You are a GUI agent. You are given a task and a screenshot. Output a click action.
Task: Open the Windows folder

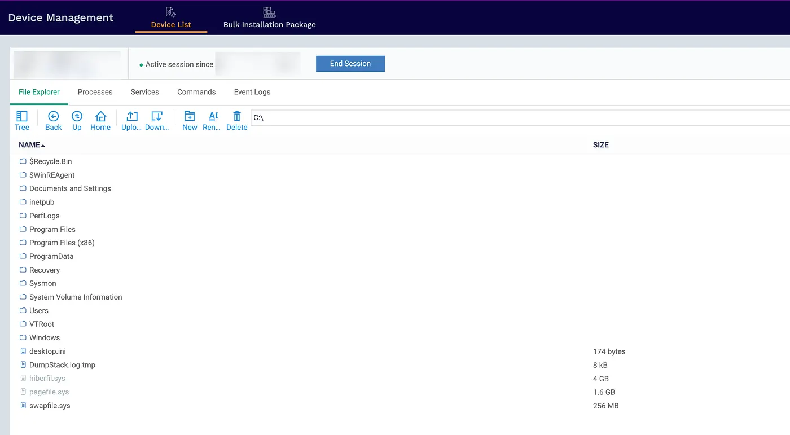pyautogui.click(x=45, y=337)
